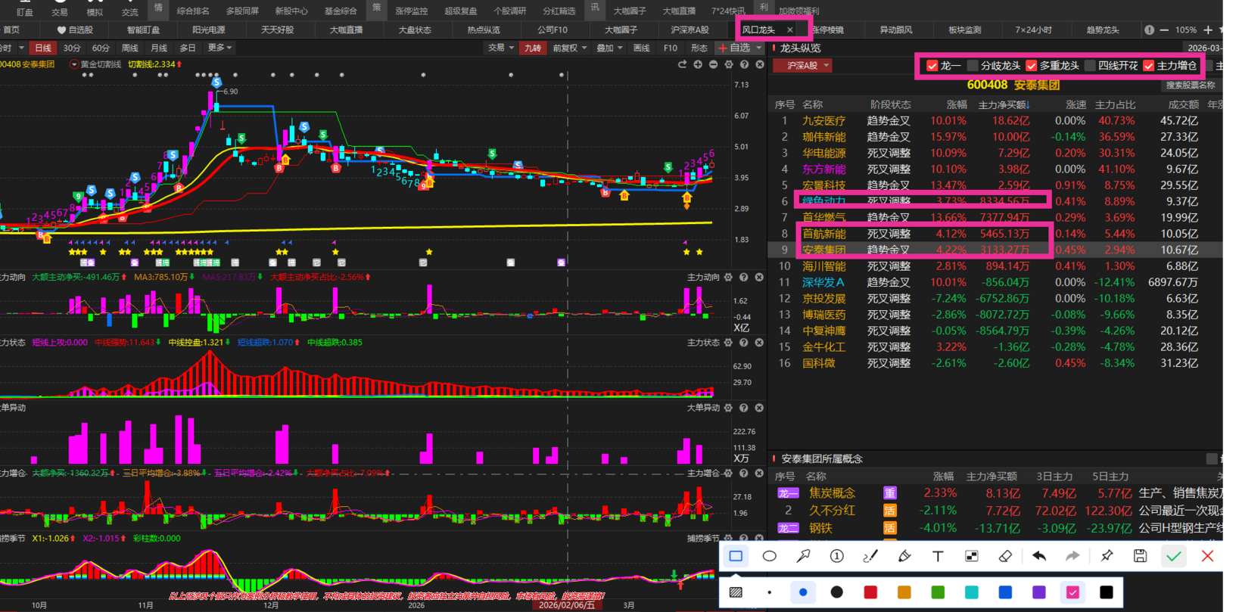Select the arrow annotation tool
The height and width of the screenshot is (612, 1239).
803,556
